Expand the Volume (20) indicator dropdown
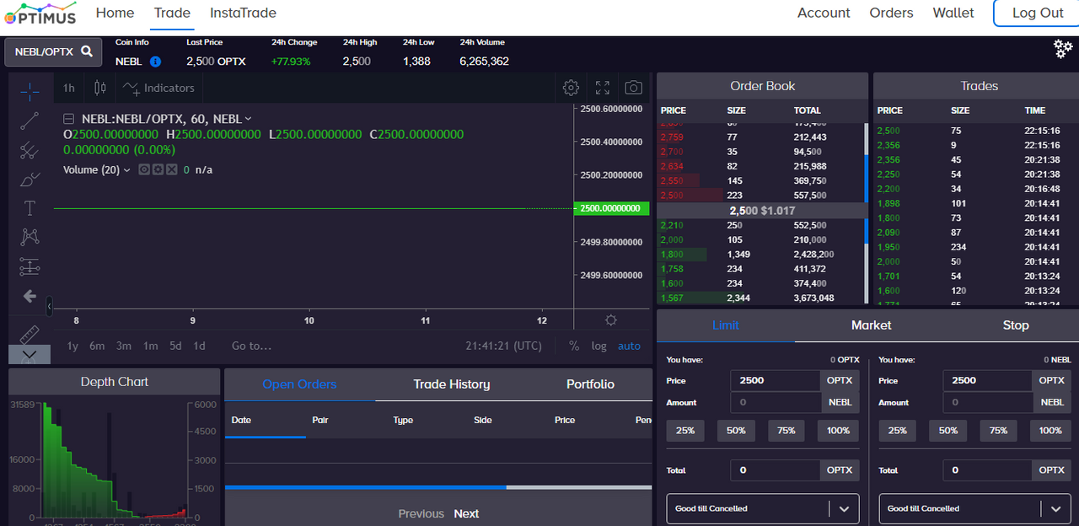The width and height of the screenshot is (1079, 526). pyautogui.click(x=126, y=169)
